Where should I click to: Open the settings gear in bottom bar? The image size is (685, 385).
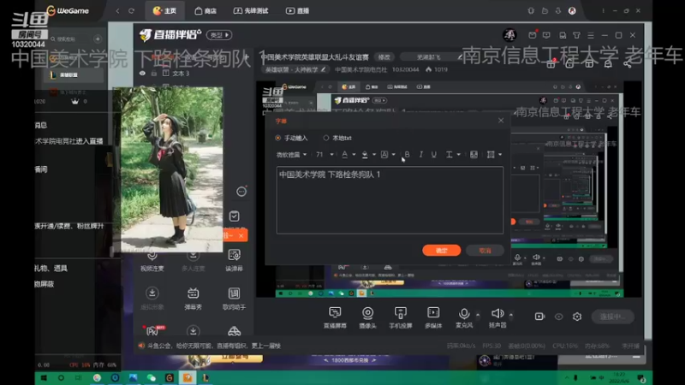pyautogui.click(x=577, y=317)
